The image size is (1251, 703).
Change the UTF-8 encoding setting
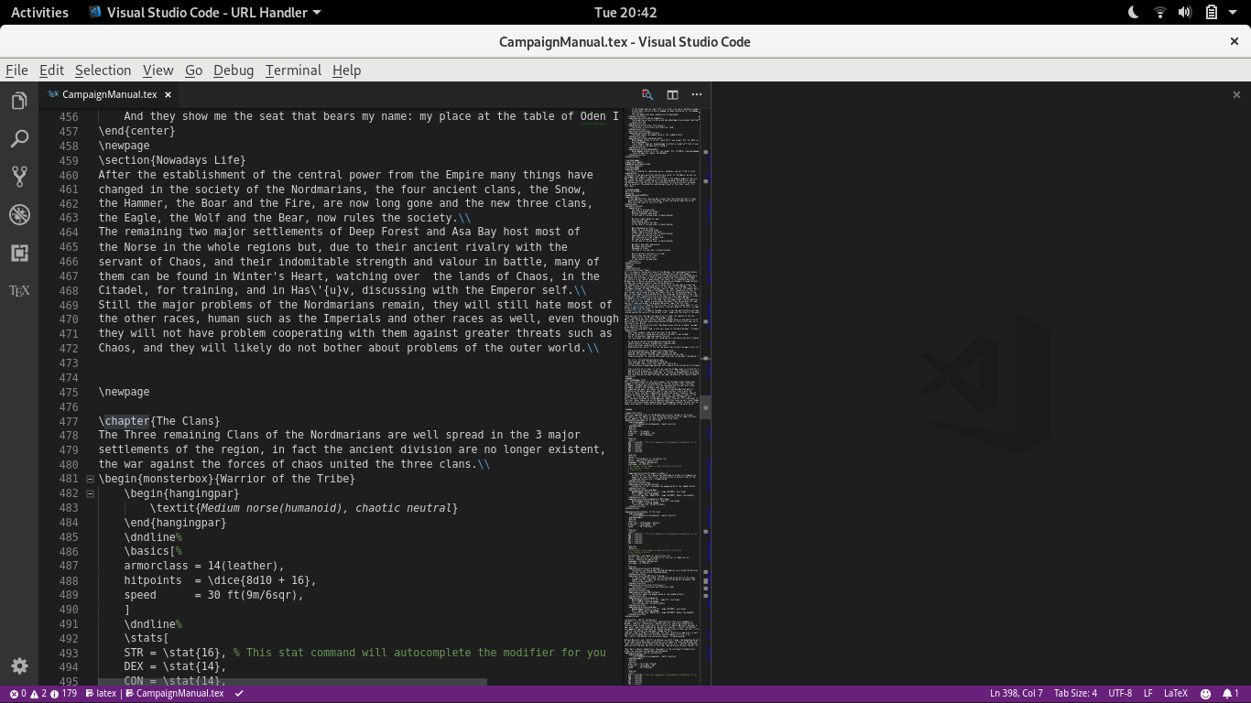tap(1121, 693)
